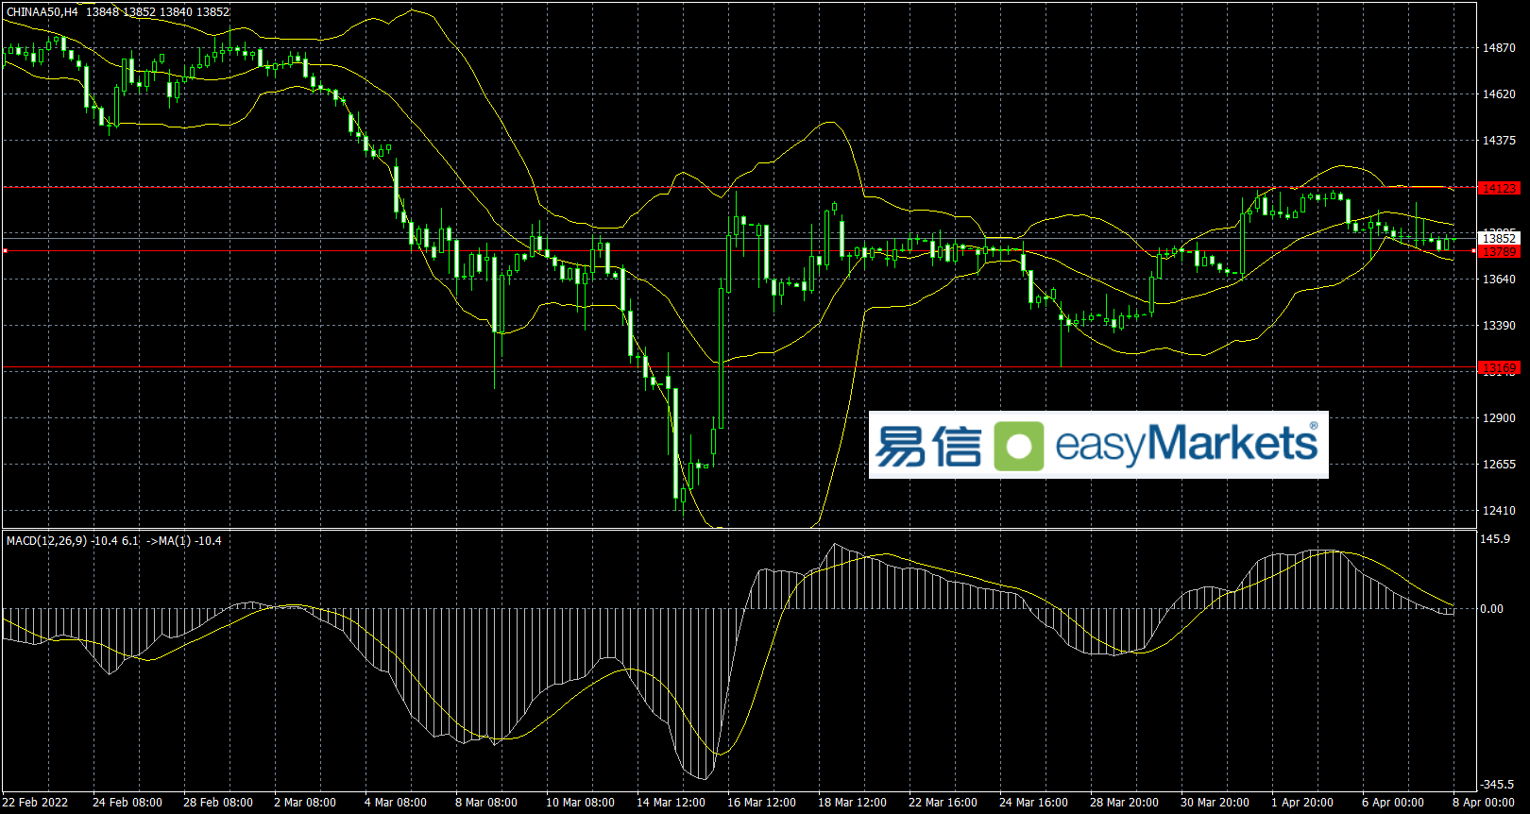Click the 2 Mar 08:00 time label

point(305,803)
